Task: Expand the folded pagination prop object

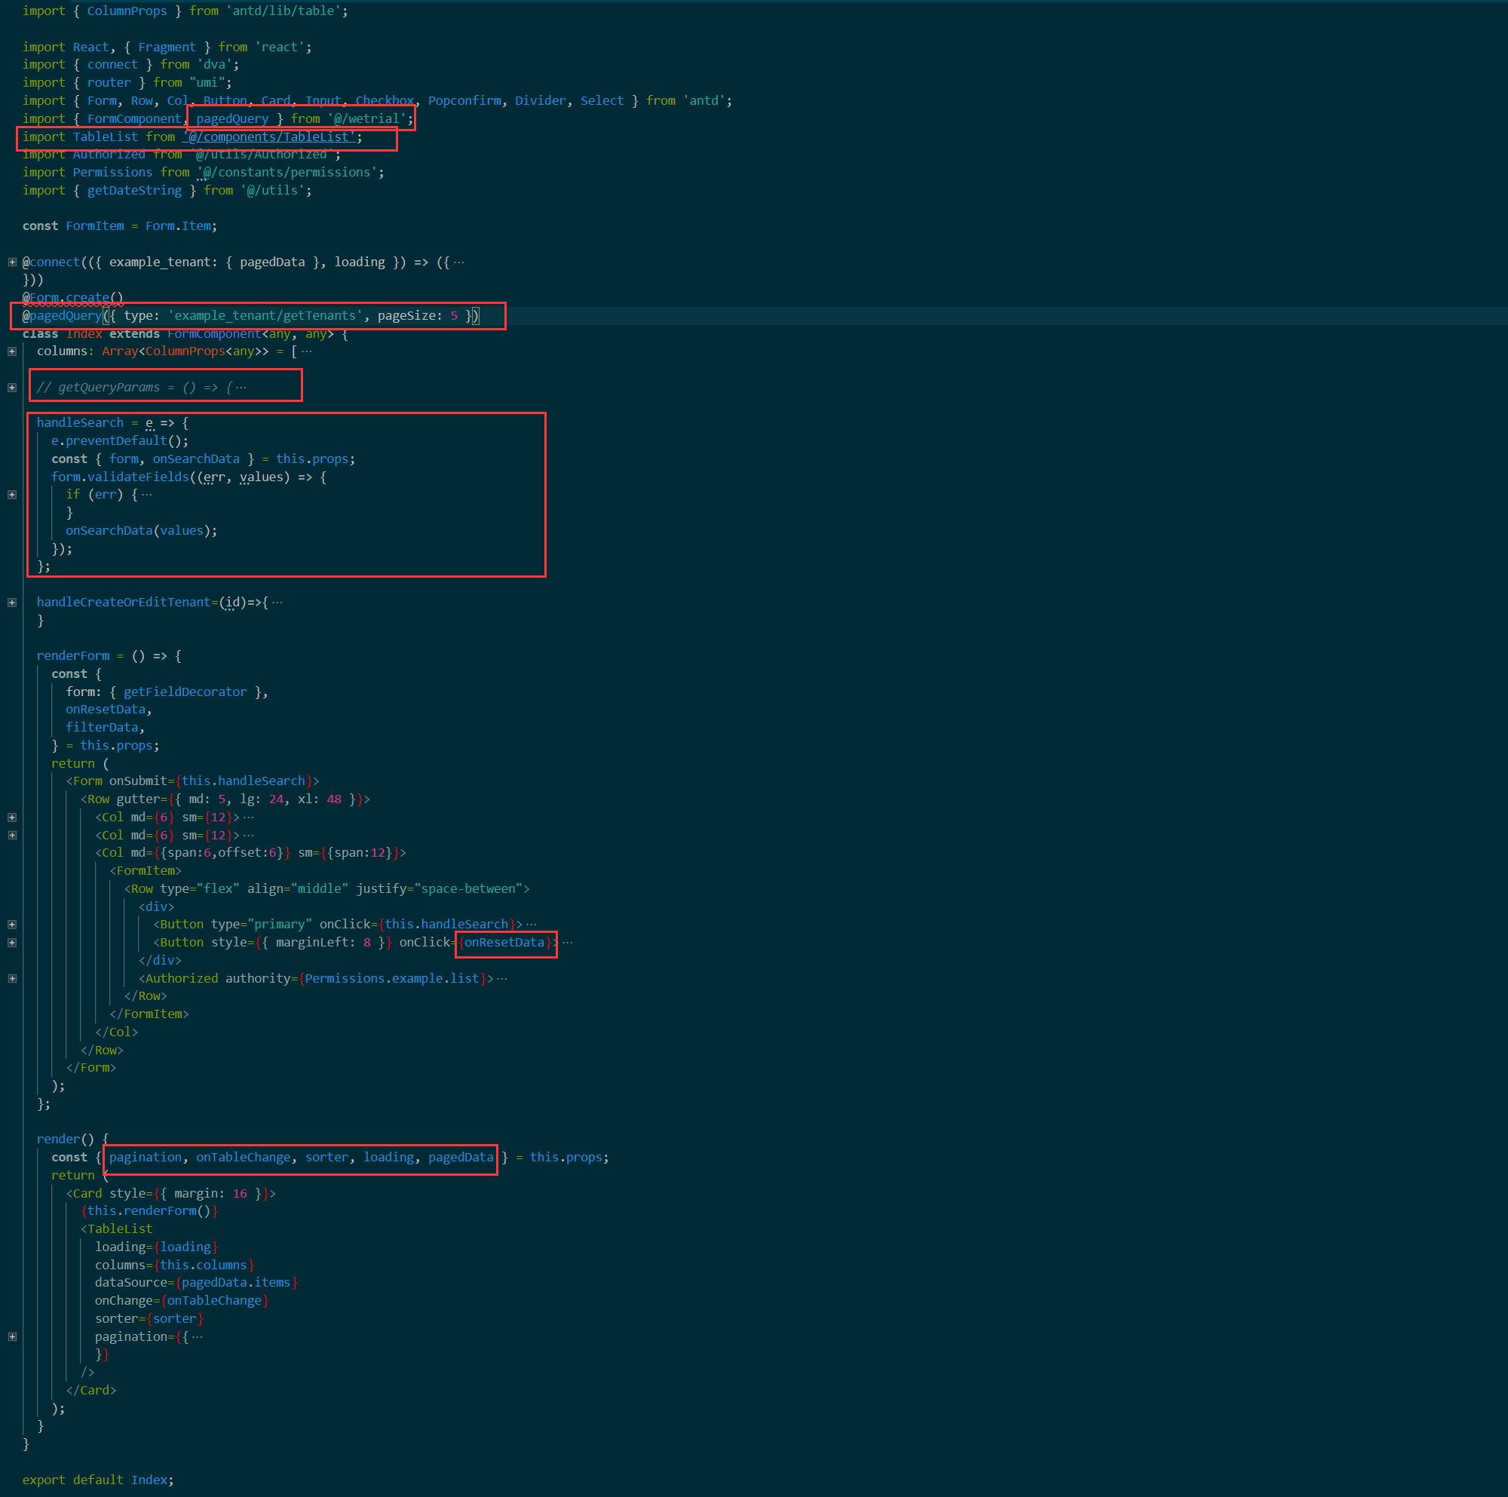Action: [x=13, y=1337]
